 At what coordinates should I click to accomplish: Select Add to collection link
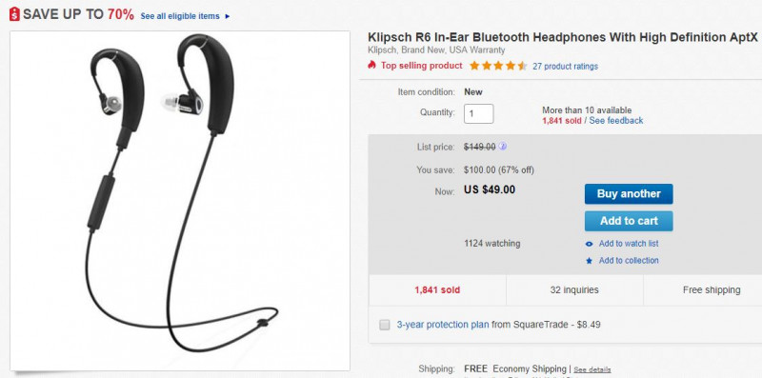629,261
